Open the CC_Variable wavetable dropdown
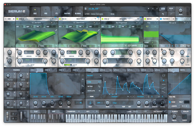Viewport: 195px width, 127px height. point(52,23)
